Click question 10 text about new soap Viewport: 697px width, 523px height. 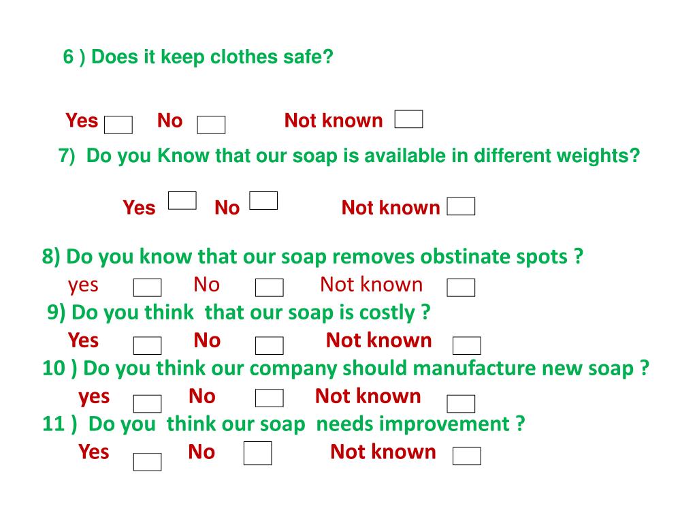click(346, 368)
